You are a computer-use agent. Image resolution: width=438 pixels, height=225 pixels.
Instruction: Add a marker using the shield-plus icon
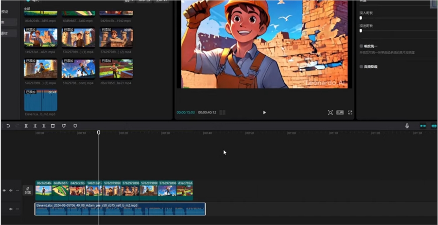point(64,126)
